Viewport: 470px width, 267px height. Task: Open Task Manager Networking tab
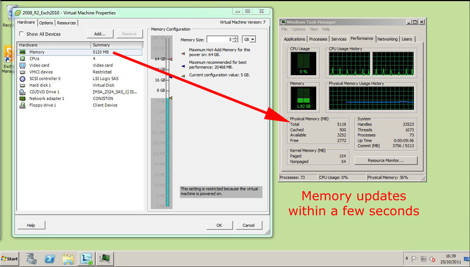387,39
